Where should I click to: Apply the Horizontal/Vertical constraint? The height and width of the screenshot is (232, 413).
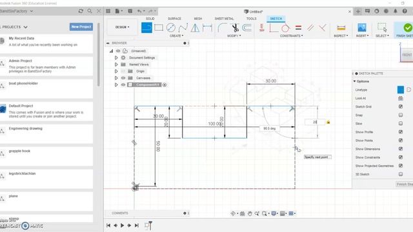[261, 28]
